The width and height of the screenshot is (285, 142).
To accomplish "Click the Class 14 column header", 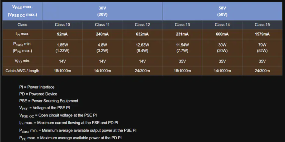I will tap(222, 25).
